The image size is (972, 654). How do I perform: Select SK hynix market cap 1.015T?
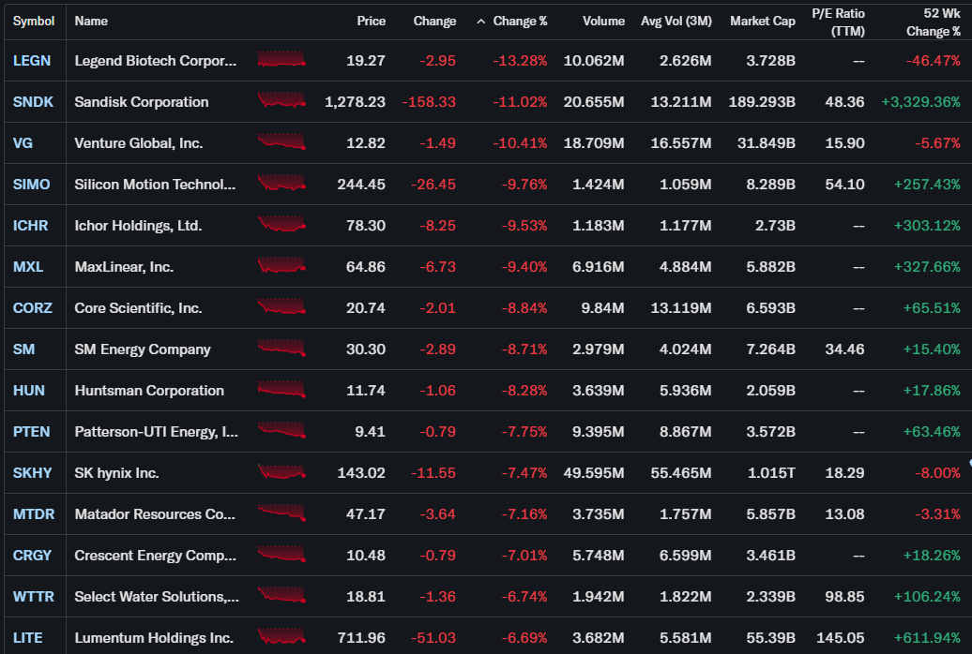(771, 472)
